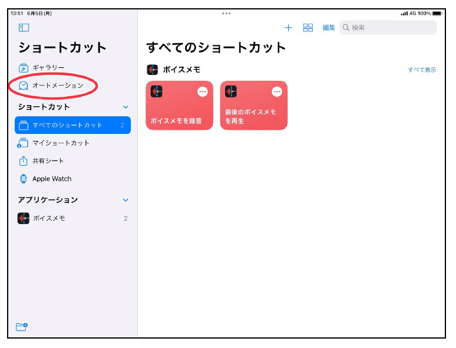Screen dimensions: 456x348
Task: Switch to grid view layout
Action: (x=308, y=28)
